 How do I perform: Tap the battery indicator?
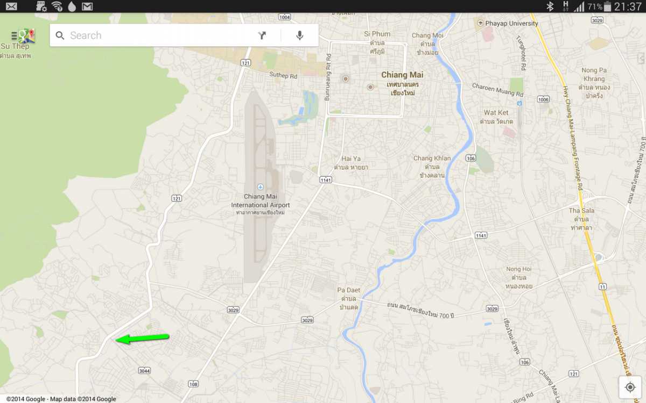click(608, 6)
